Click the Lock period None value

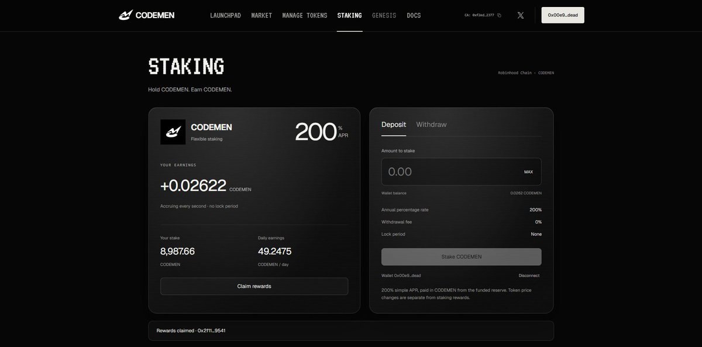click(536, 234)
